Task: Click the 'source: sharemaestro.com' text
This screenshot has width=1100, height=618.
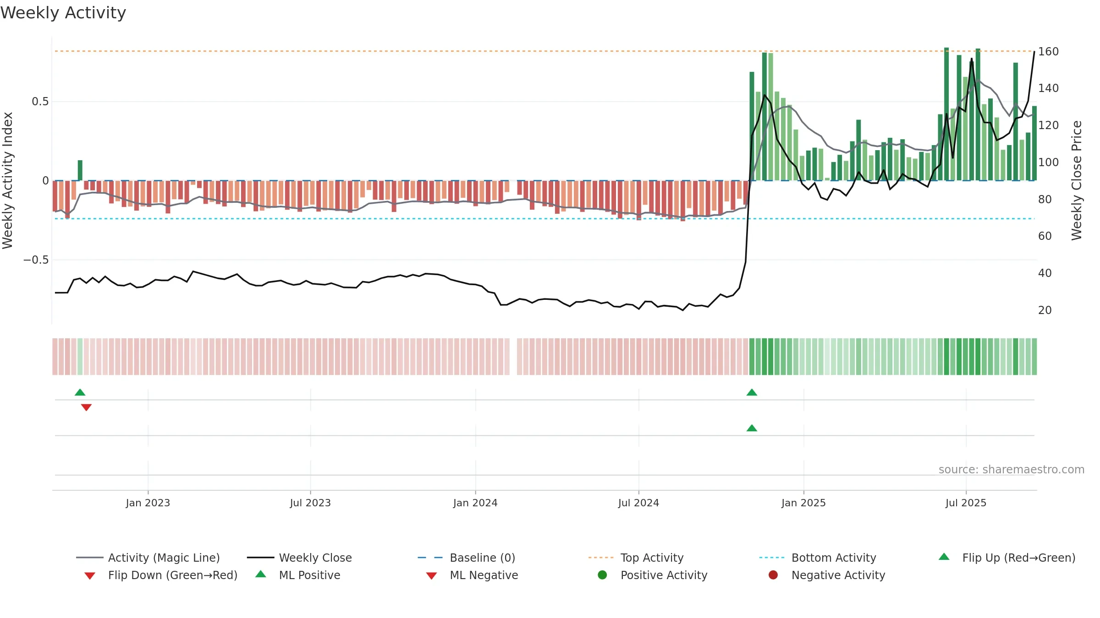Action: pyautogui.click(x=1012, y=469)
